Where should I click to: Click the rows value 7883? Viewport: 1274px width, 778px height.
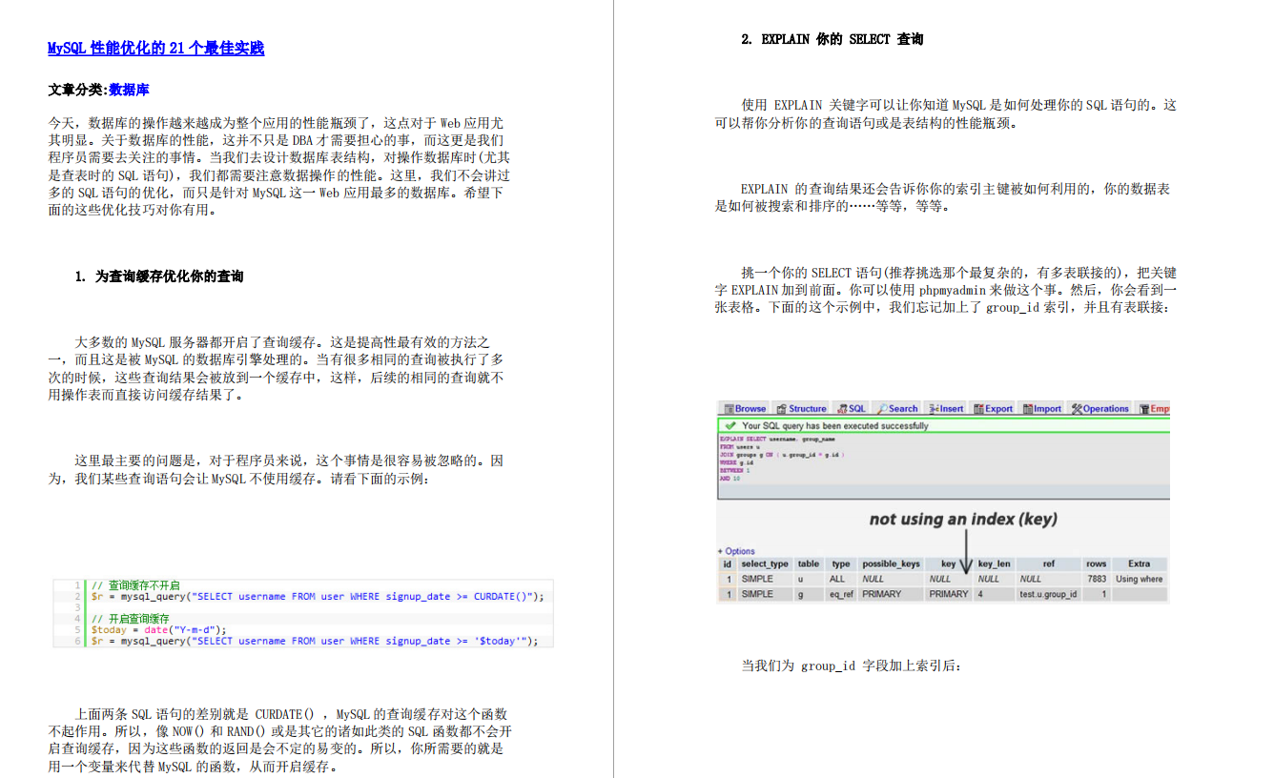coord(1097,579)
